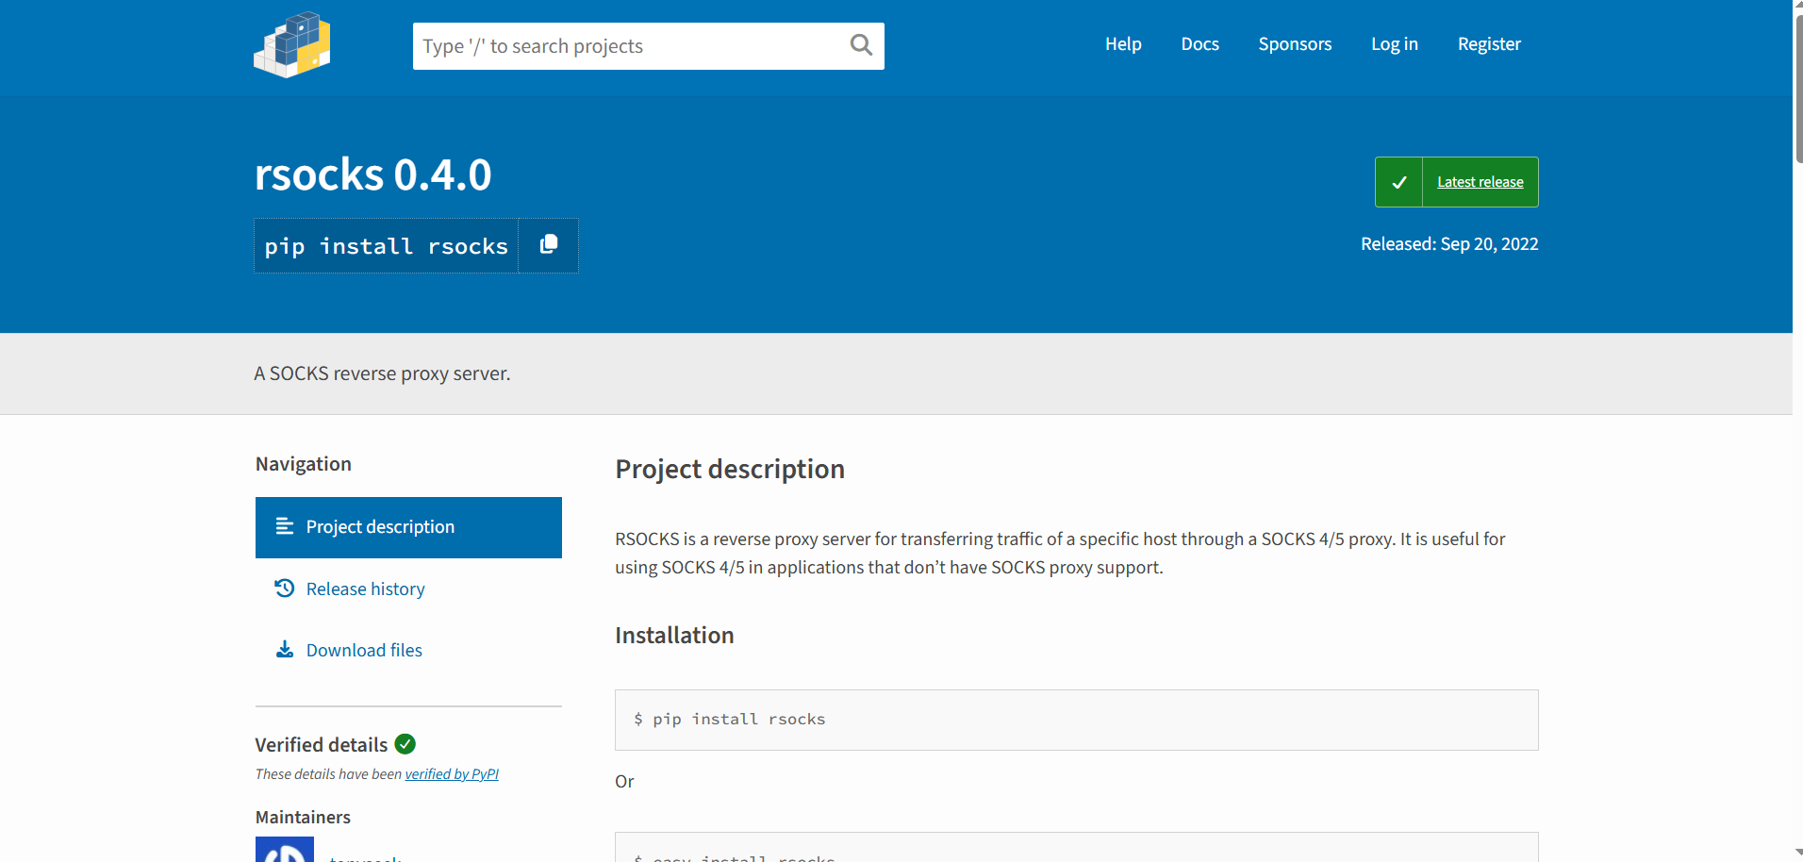Click the Project description lines icon
1803x862 pixels.
coord(285,526)
